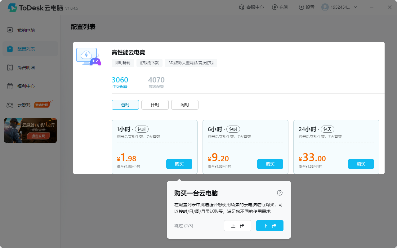397x248 pixels.
Task: Select the 包时 billing option
Action: (x=125, y=105)
